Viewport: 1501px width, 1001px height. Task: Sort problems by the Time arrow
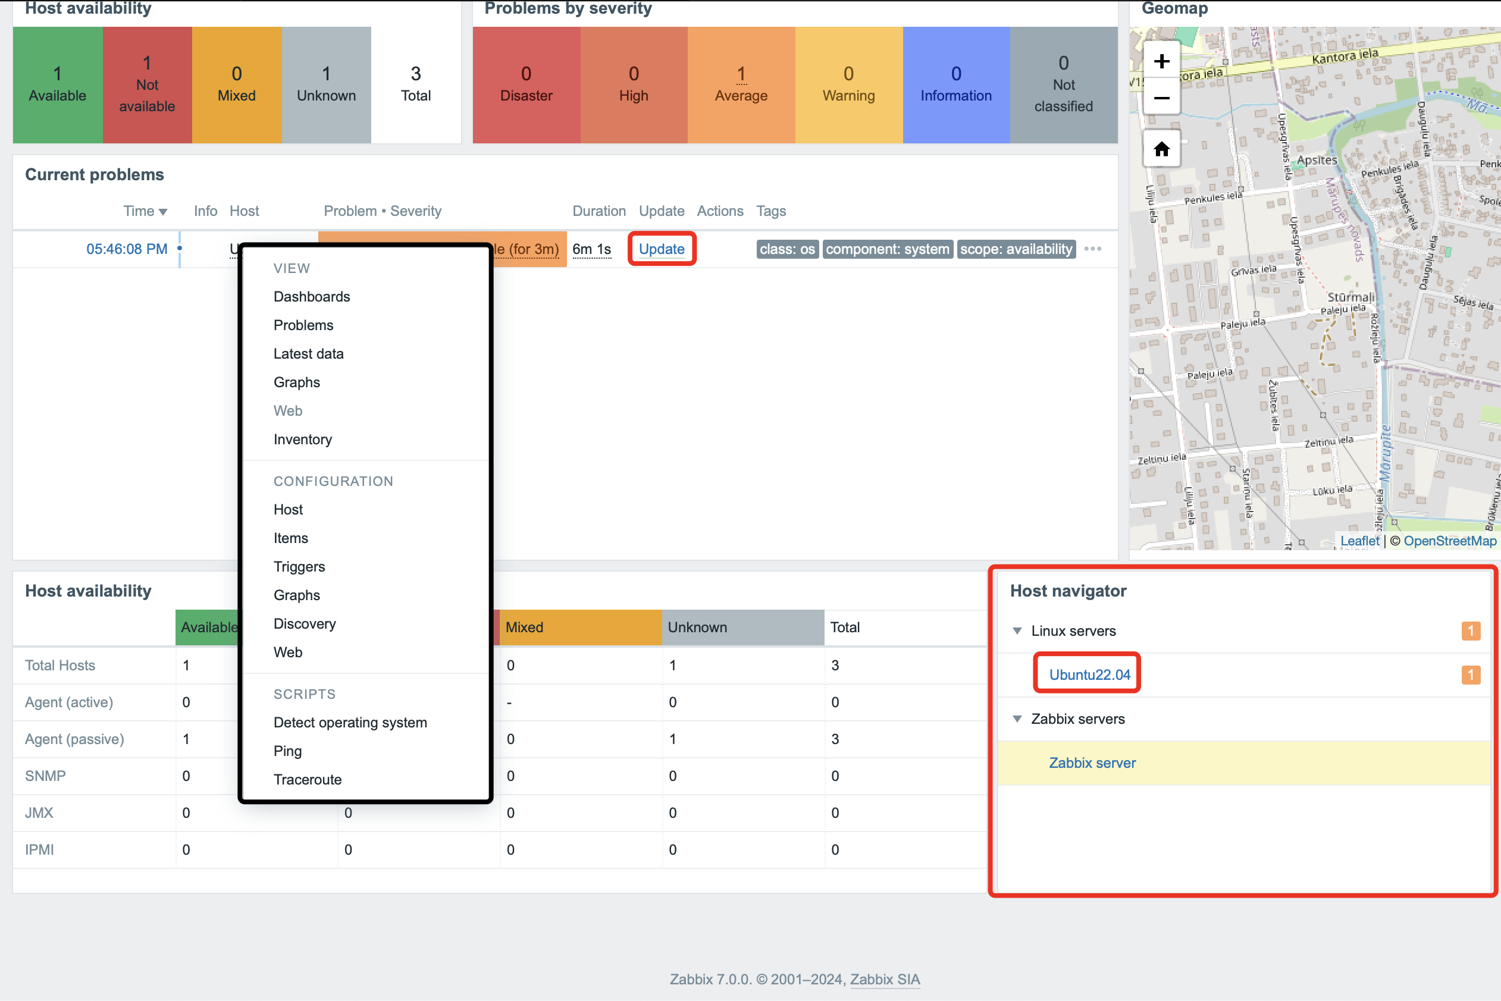pos(163,212)
